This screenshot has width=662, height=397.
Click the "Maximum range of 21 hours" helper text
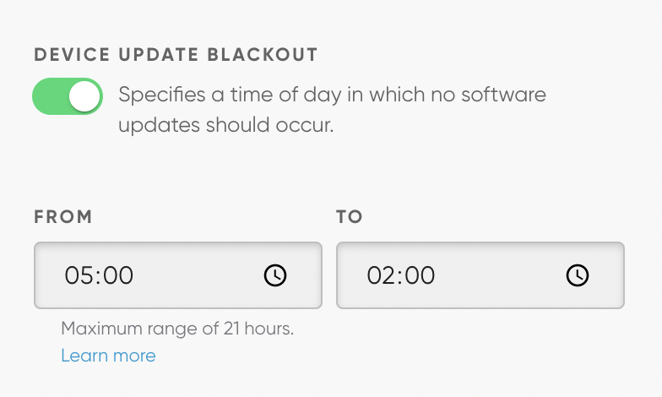pyautogui.click(x=177, y=329)
